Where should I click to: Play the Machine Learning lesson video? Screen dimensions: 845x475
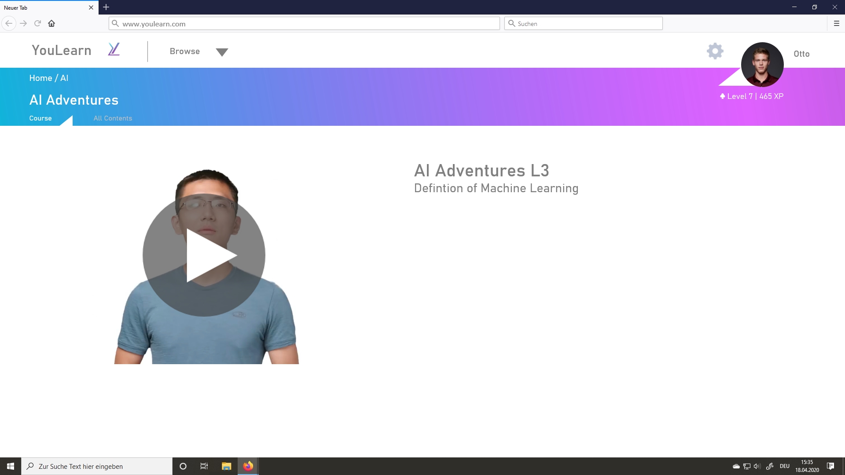pyautogui.click(x=204, y=255)
